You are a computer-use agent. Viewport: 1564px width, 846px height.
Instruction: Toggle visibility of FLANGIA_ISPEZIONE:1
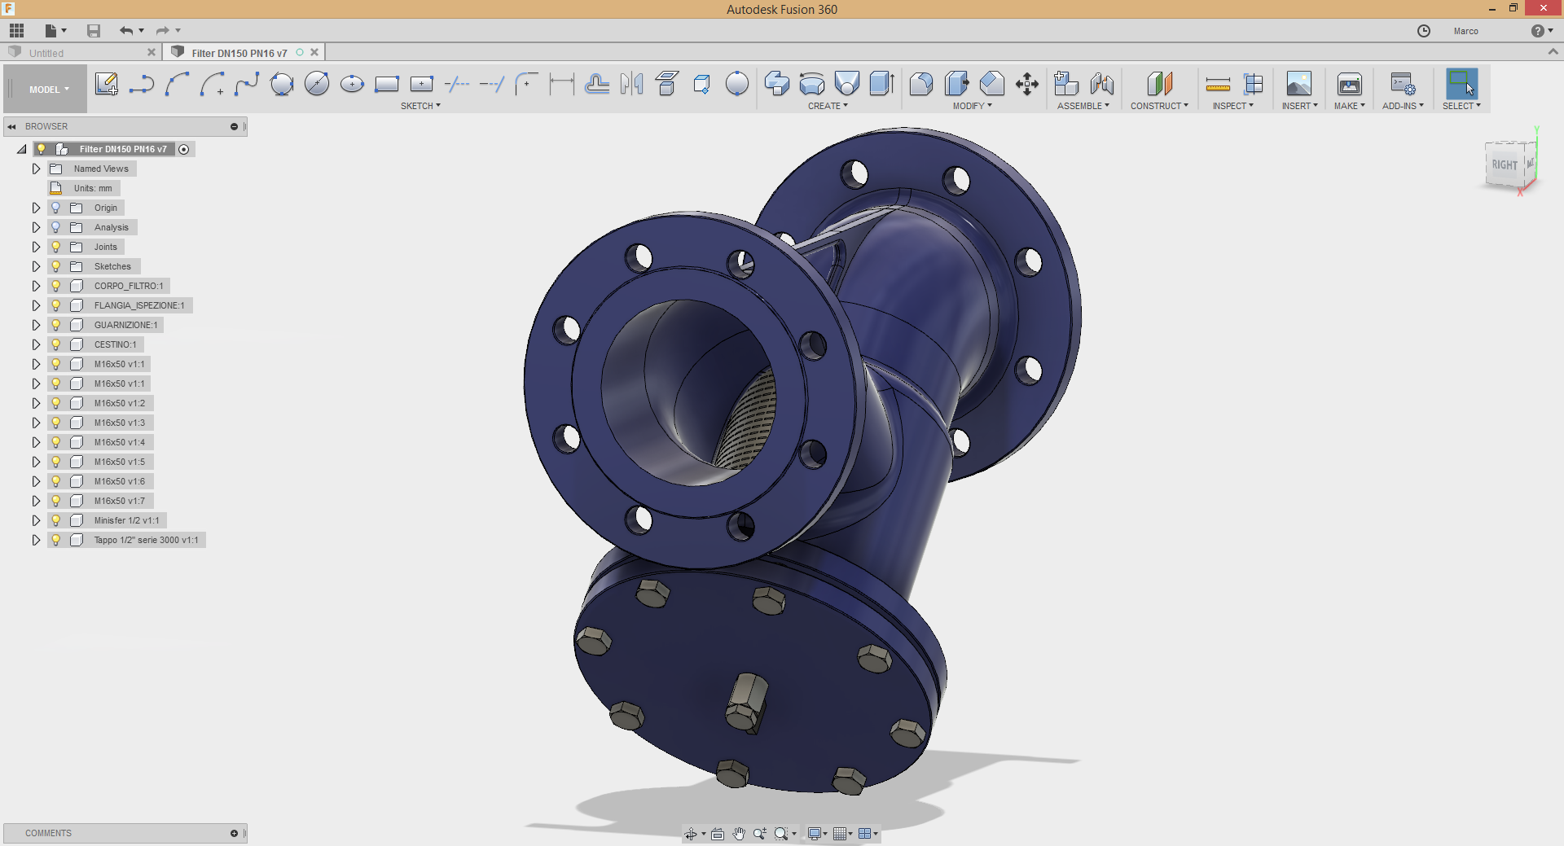pos(56,305)
